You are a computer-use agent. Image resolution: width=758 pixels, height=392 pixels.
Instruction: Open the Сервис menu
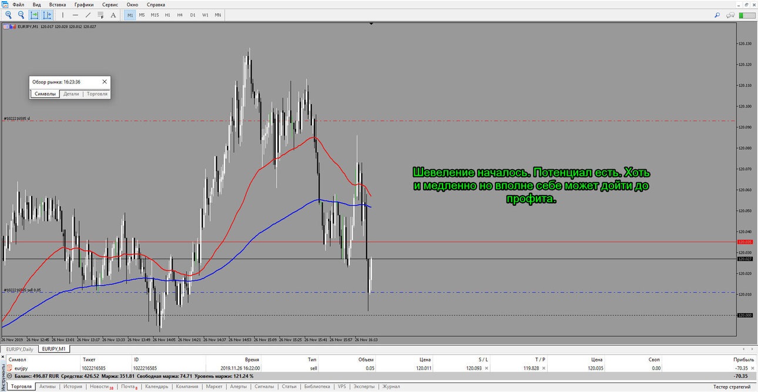(110, 5)
